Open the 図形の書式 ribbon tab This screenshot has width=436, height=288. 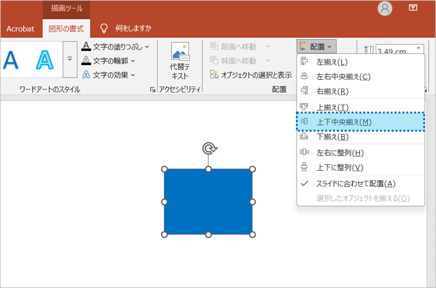point(66,29)
